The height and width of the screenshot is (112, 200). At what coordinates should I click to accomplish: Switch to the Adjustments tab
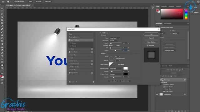point(168,24)
